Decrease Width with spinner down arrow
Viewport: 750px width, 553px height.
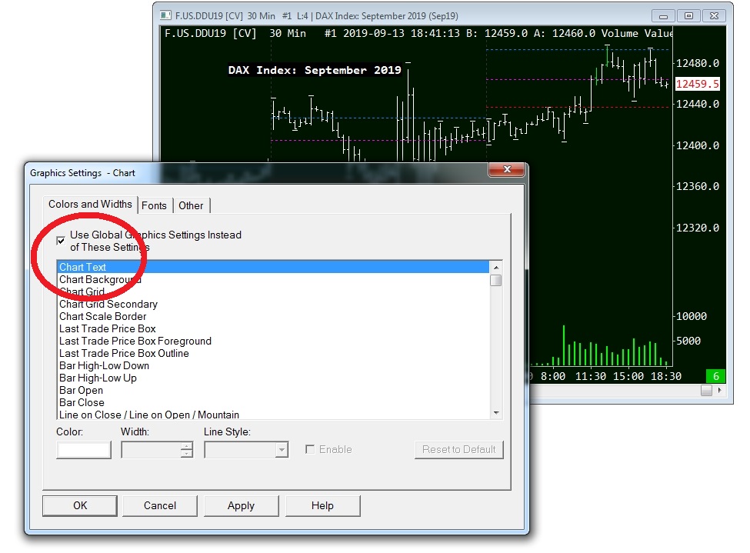click(187, 454)
